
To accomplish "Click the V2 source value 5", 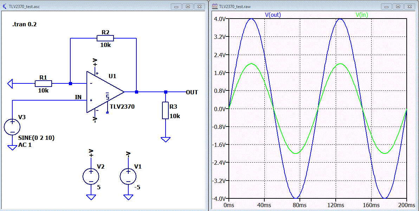I will 99,187.
